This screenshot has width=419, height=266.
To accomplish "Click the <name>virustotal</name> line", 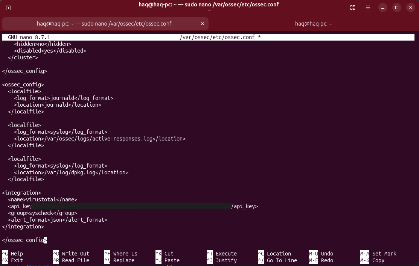I will click(43, 199).
